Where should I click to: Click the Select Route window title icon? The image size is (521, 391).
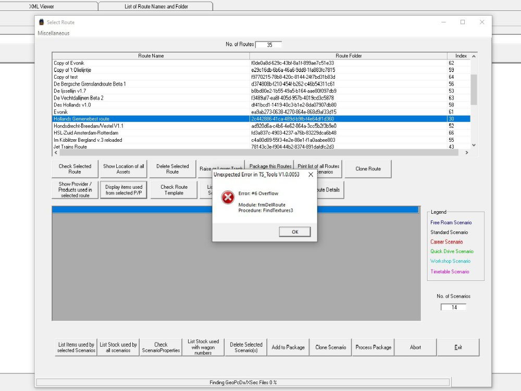click(x=41, y=22)
